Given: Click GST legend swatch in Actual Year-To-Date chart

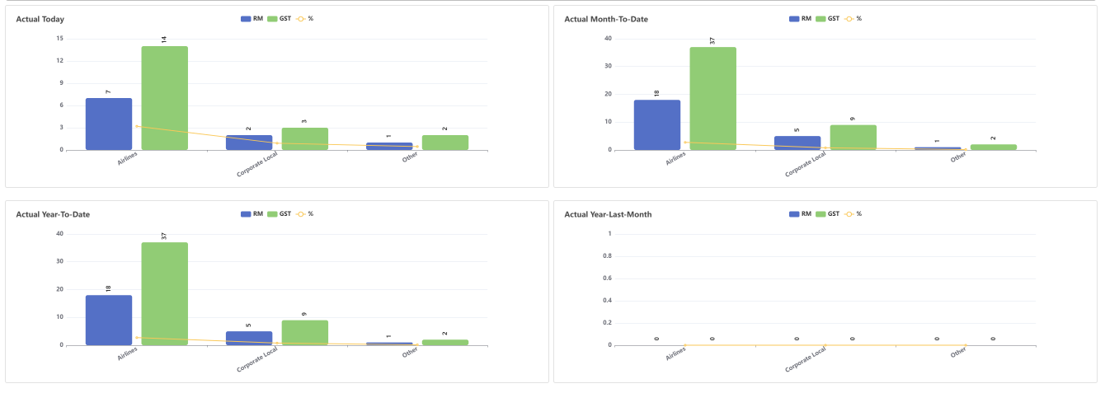Looking at the screenshot, I should tap(273, 214).
